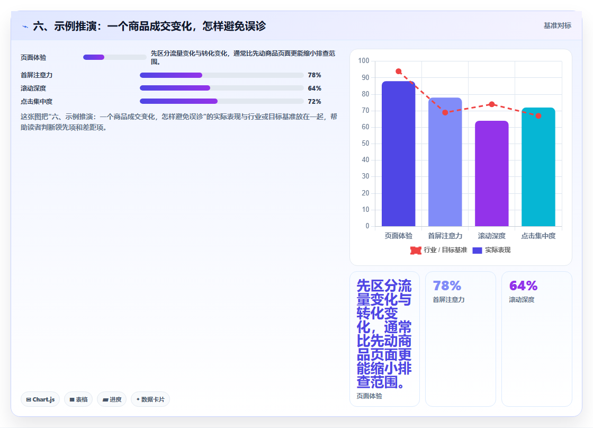Click the slide title 六、示例推演
593x428 pixels.
point(149,26)
